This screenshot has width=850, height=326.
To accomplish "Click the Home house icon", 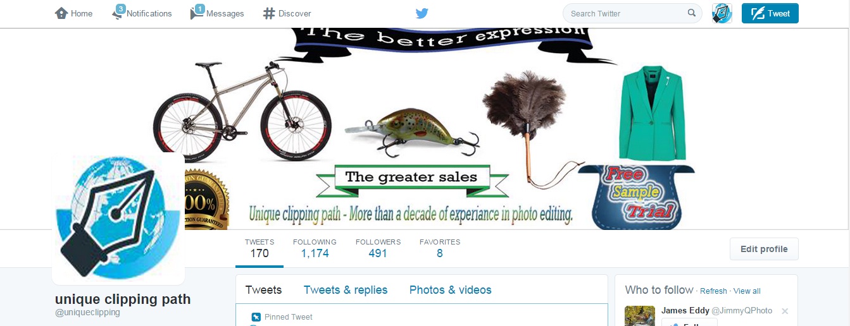I will (x=61, y=13).
